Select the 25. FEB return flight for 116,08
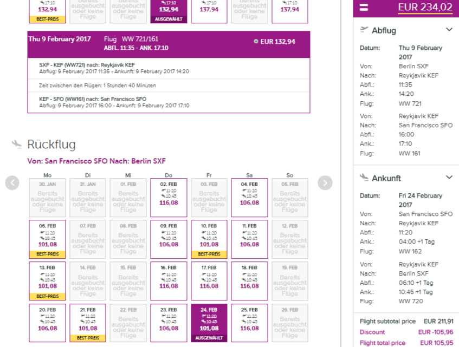The width and height of the screenshot is (459, 347). click(x=249, y=323)
